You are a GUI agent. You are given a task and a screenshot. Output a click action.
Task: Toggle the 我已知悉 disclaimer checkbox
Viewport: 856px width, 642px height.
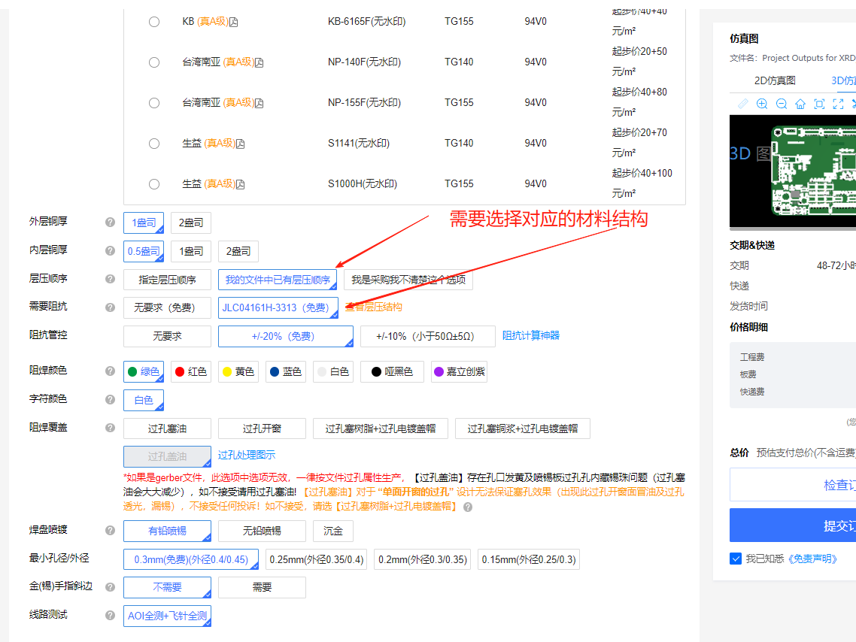click(736, 559)
